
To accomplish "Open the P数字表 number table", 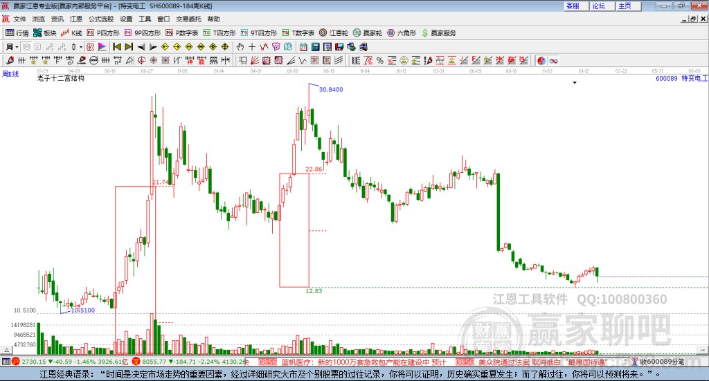I will click(182, 33).
